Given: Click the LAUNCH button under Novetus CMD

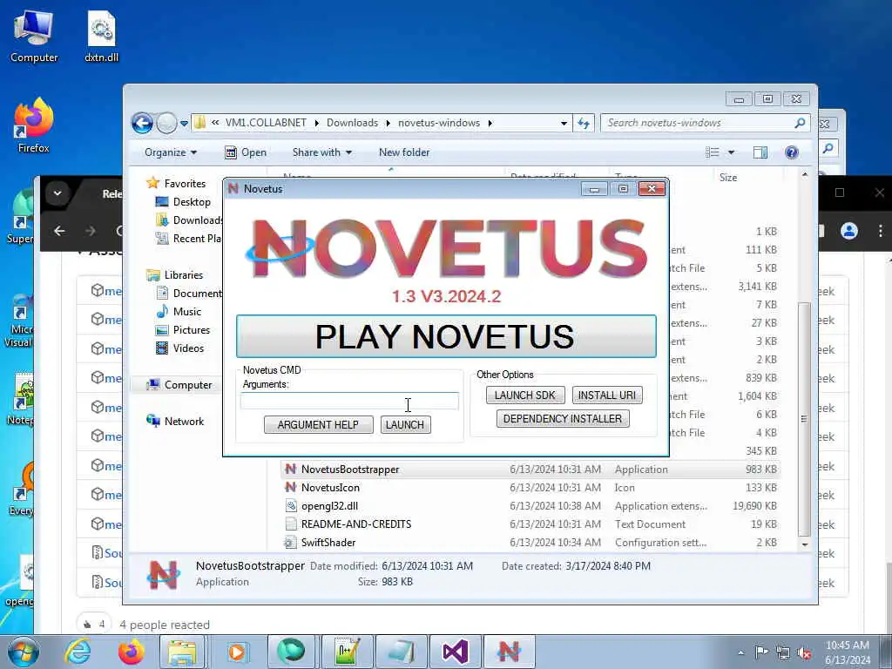Looking at the screenshot, I should pyautogui.click(x=405, y=424).
